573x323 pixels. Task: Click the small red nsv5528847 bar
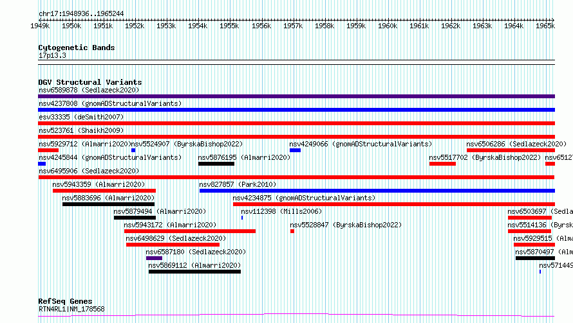[x=292, y=231]
